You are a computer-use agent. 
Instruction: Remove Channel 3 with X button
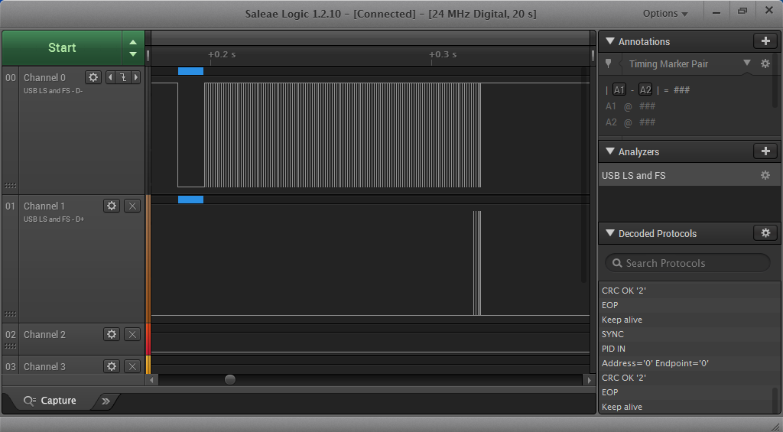click(x=132, y=366)
